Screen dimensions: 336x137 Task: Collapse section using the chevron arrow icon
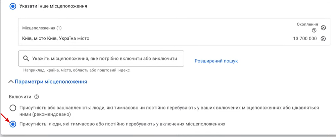pyautogui.click(x=11, y=82)
